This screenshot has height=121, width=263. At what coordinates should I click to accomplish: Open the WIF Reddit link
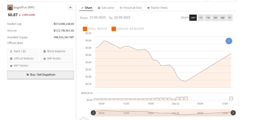click(x=57, y=59)
